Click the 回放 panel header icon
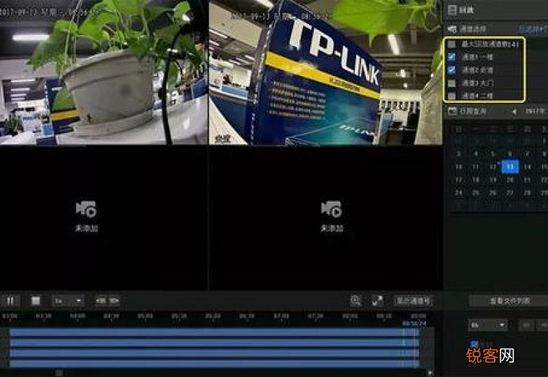The width and height of the screenshot is (548, 377). pyautogui.click(x=452, y=10)
